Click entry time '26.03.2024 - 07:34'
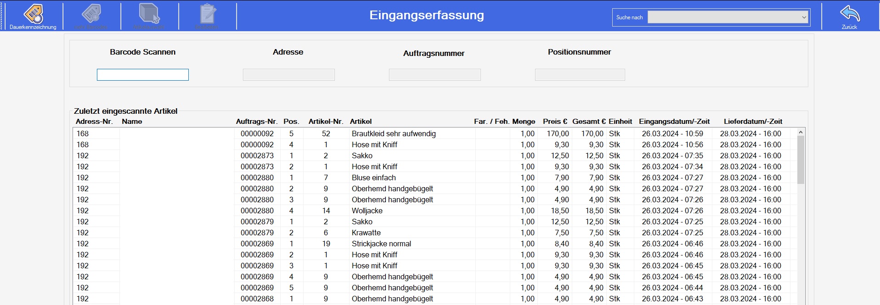Viewport: 880px width, 305px height. click(672, 166)
